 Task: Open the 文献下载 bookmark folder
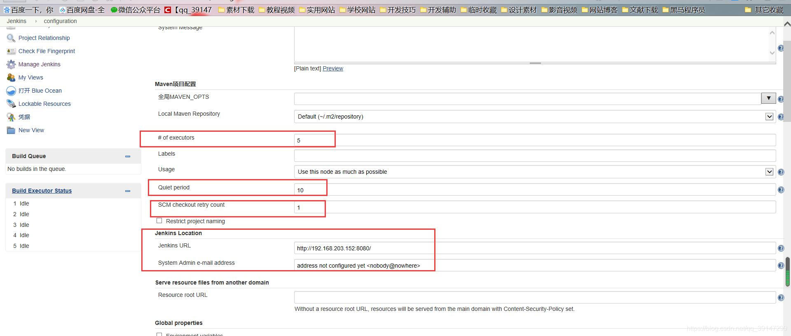(x=640, y=10)
